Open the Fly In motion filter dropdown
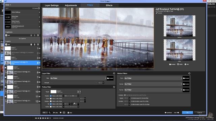Image resolution: width=216 pixels, height=121 pixels. [x=153, y=78]
